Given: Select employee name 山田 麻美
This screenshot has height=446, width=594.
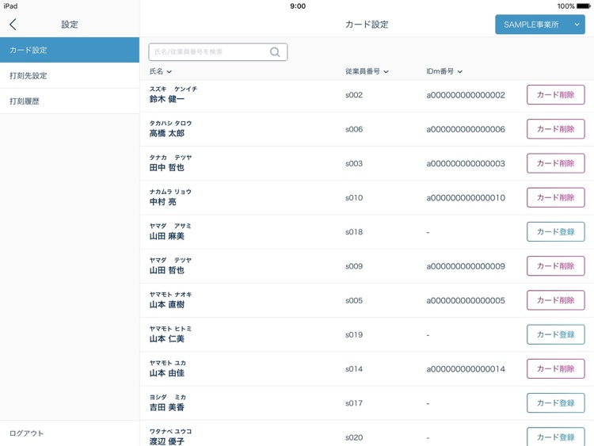Looking at the screenshot, I should tap(166, 236).
